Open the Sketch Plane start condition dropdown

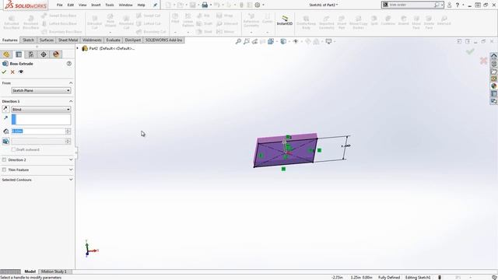tap(41, 90)
